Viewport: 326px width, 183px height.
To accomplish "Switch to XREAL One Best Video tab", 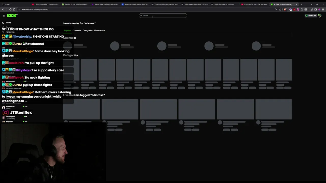I will click(255, 4).
